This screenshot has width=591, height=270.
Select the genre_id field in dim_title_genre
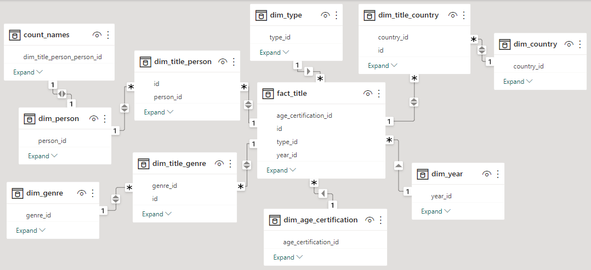[164, 186]
